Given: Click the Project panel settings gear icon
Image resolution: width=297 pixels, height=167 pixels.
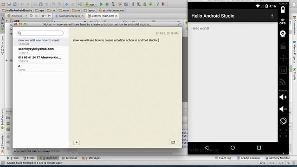Looking at the screenshot, I should pos(43,16).
